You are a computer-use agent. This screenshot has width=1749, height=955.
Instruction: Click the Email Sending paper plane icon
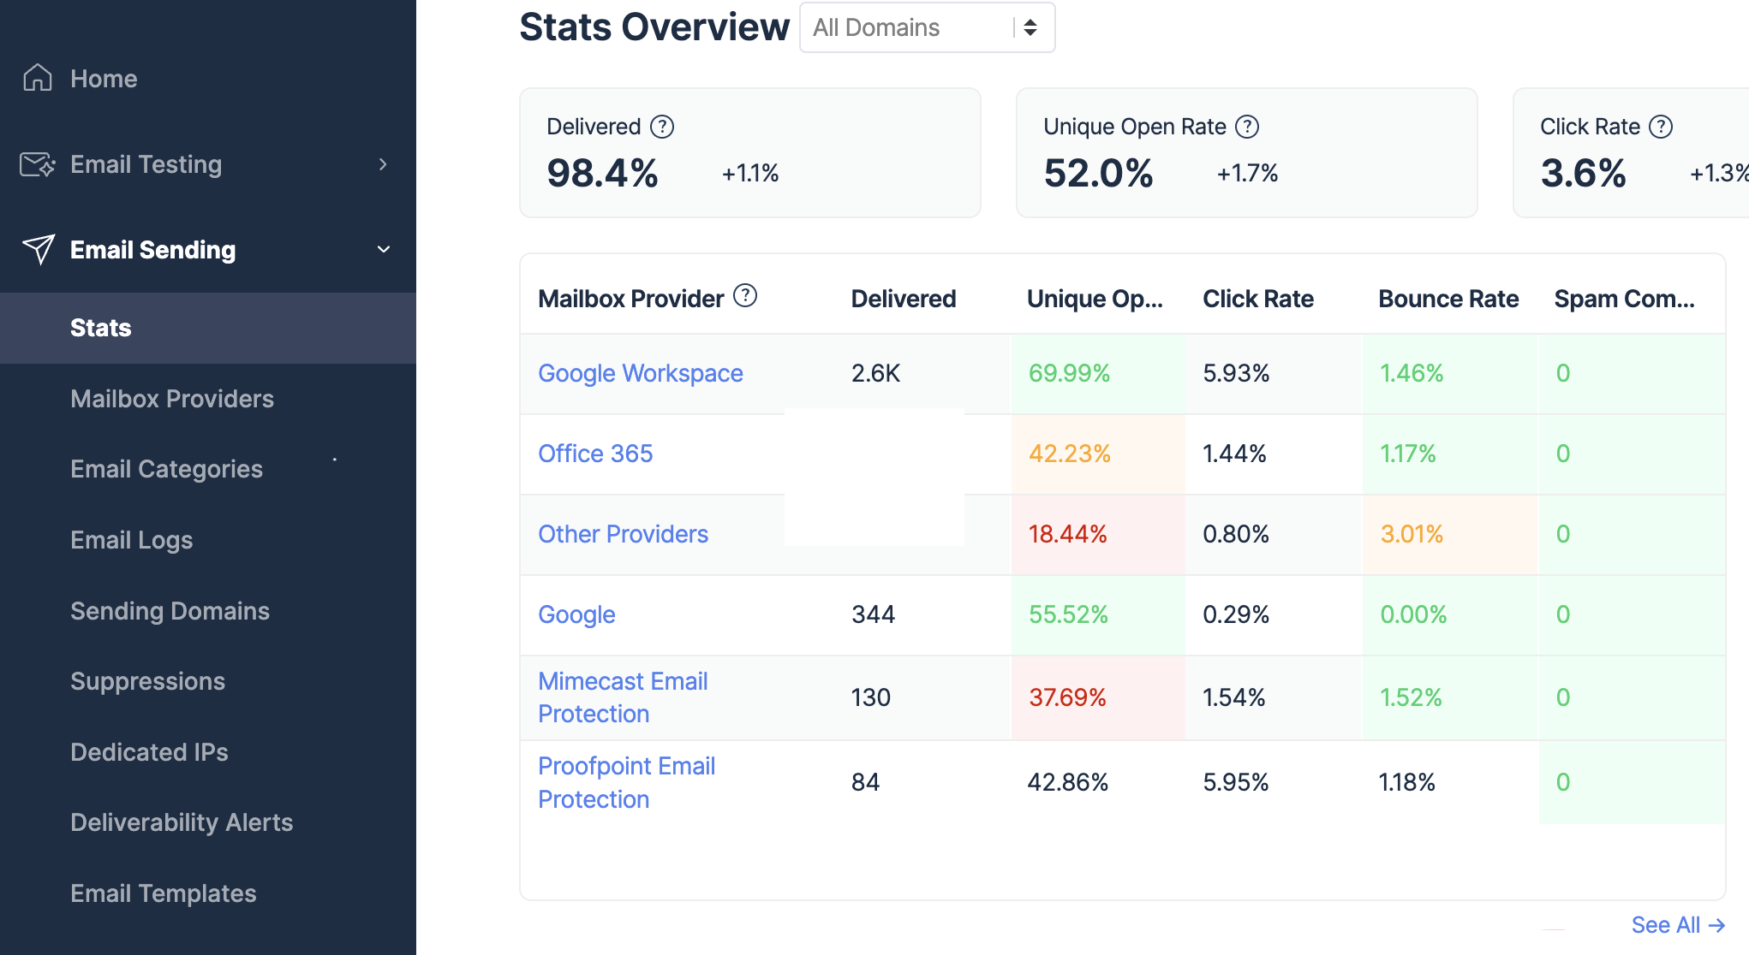click(x=37, y=249)
